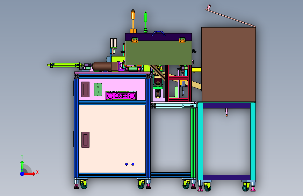The image size is (303, 196).
Task: Pick the upper door handle on the pink panel
Action: (85, 89)
